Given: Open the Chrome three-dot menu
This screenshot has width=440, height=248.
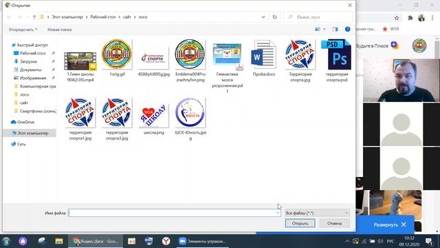Looking at the screenshot, I should click(432, 18).
